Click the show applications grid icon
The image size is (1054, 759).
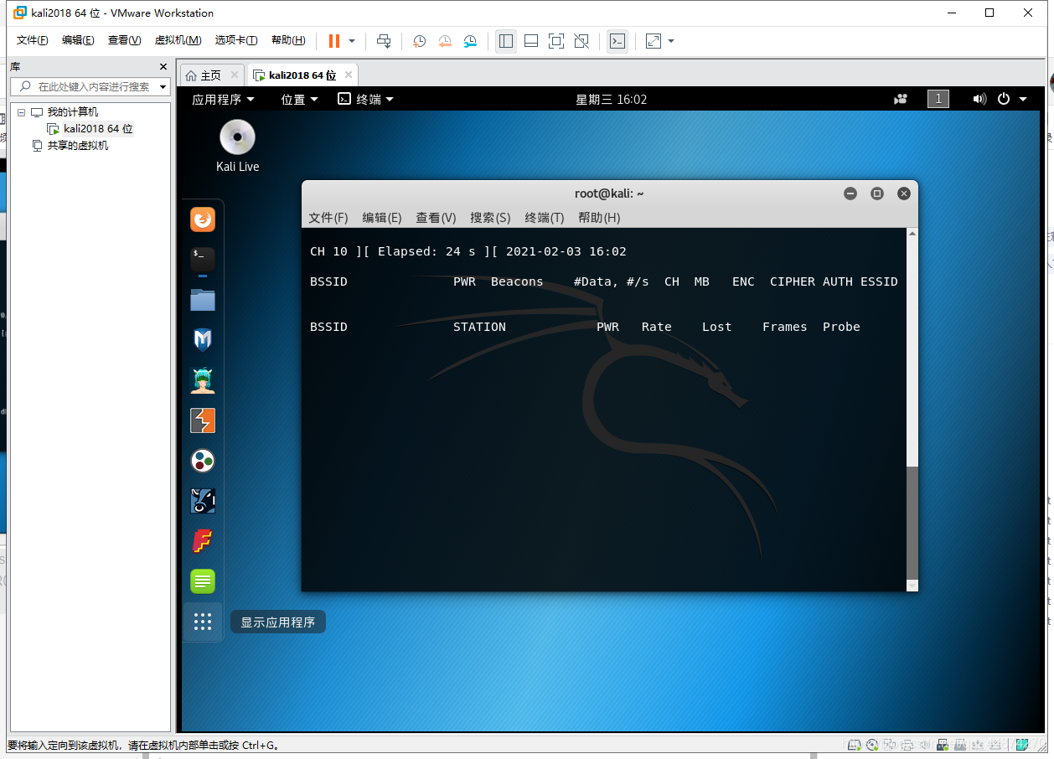pos(203,622)
